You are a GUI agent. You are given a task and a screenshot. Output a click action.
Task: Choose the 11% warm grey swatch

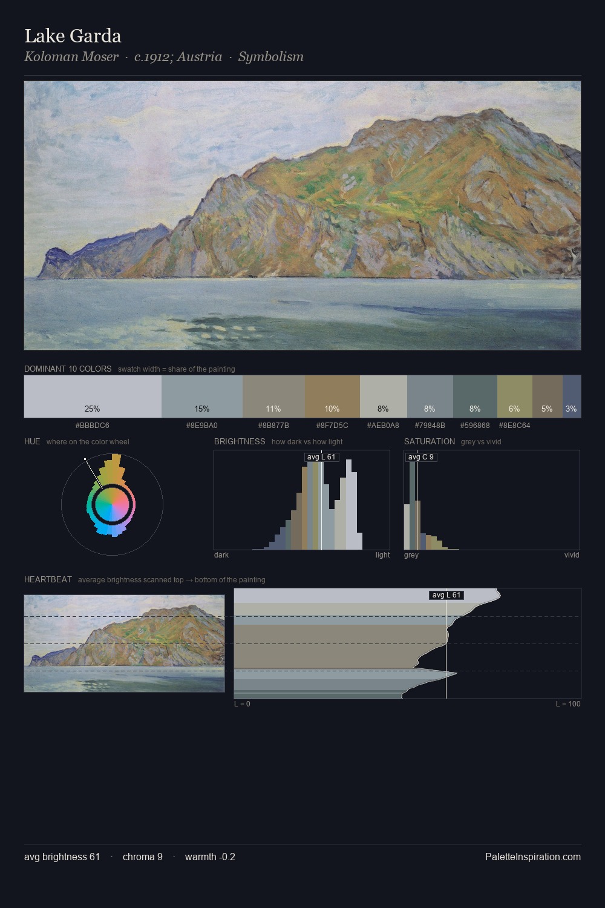pos(273,396)
